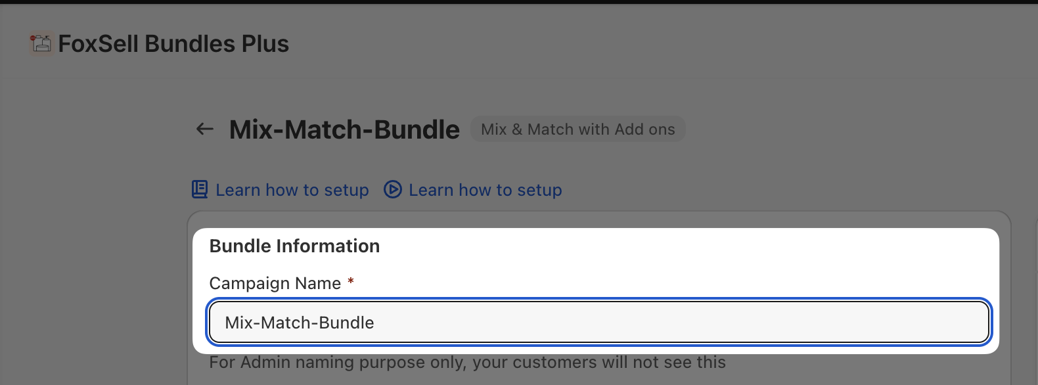This screenshot has width=1038, height=385.
Task: Click the FoxSell Bundles Plus header bar title
Action: 173,43
